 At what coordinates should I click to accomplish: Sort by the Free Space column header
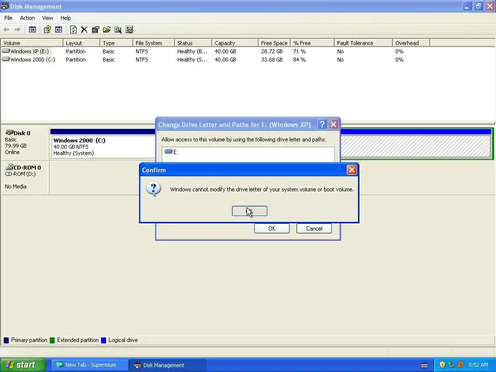(274, 43)
